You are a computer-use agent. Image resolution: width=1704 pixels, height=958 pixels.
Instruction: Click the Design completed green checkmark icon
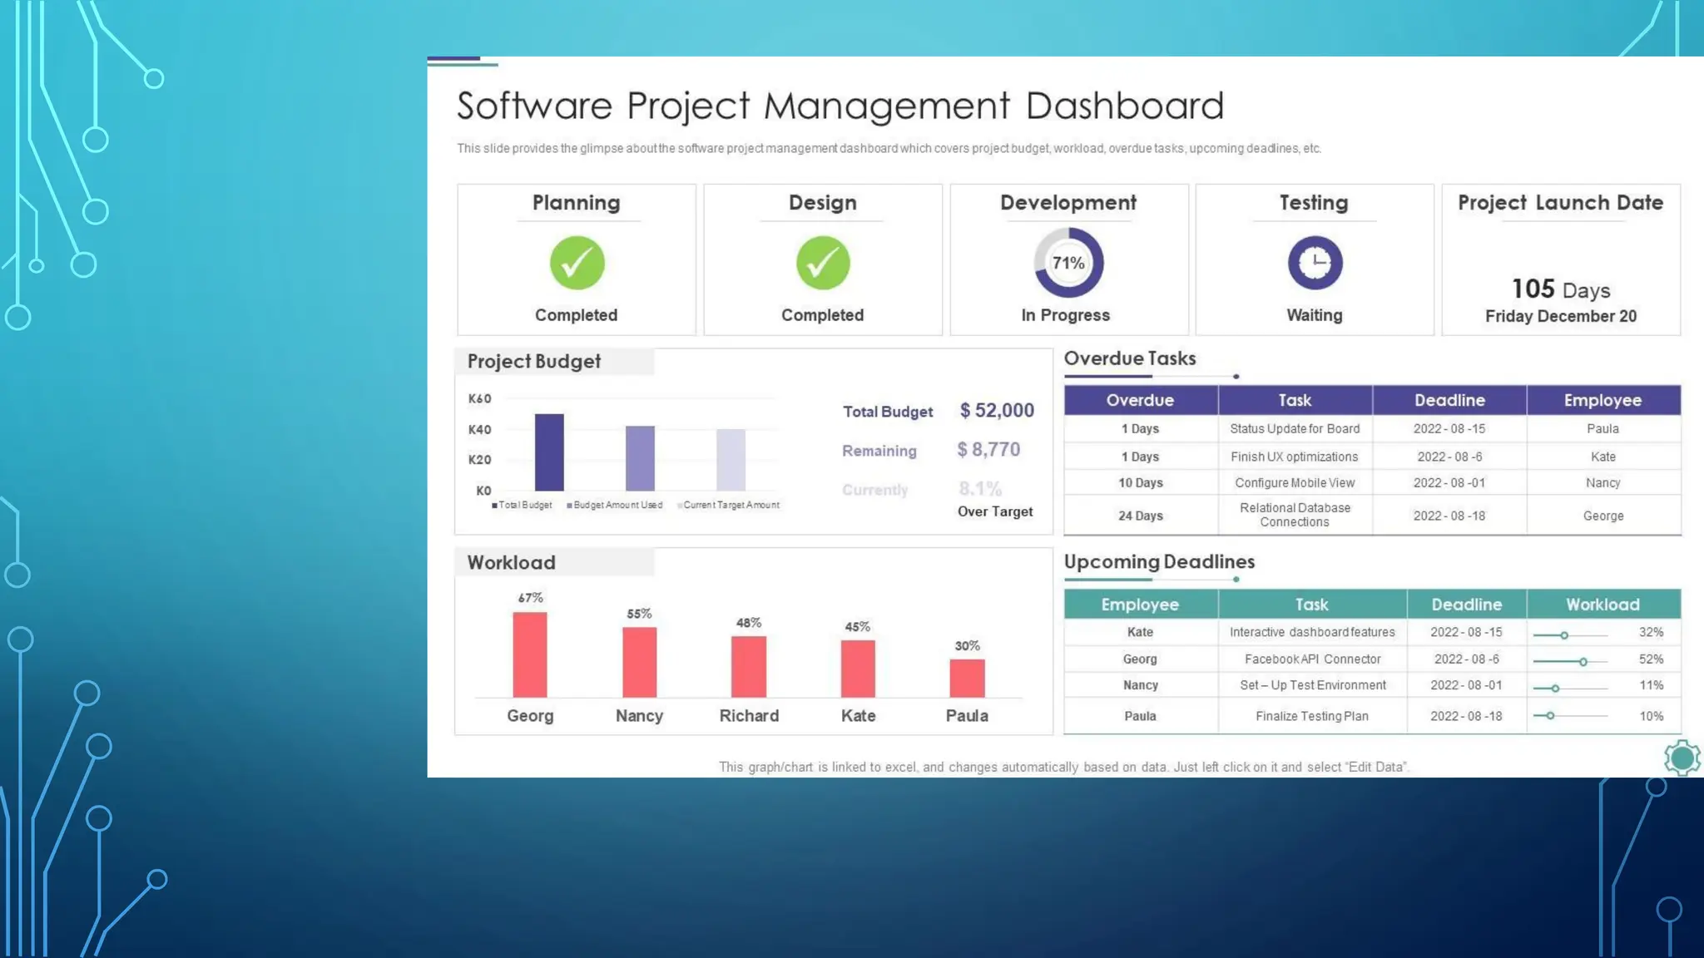point(823,263)
